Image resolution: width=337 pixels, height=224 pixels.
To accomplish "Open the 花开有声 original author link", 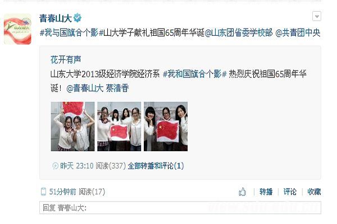I will coord(66,59).
